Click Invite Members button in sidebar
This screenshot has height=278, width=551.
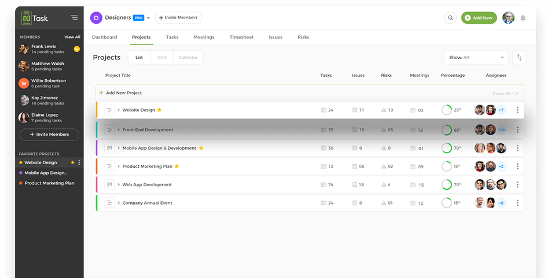point(49,135)
